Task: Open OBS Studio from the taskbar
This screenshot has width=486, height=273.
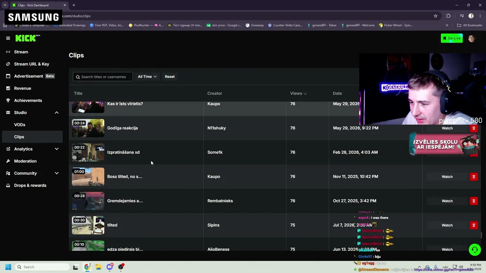Action: tap(121, 267)
